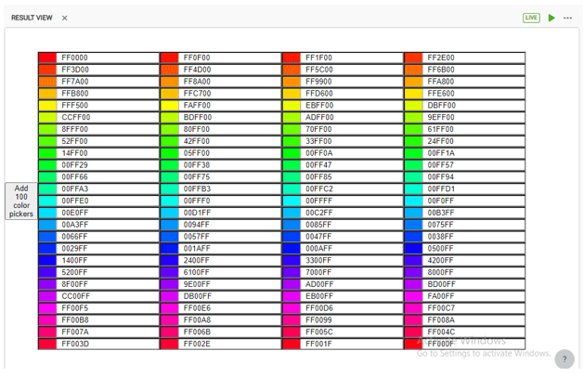Click inside the 7000FF hex field
This screenshot has height=377, width=584.
point(352,272)
